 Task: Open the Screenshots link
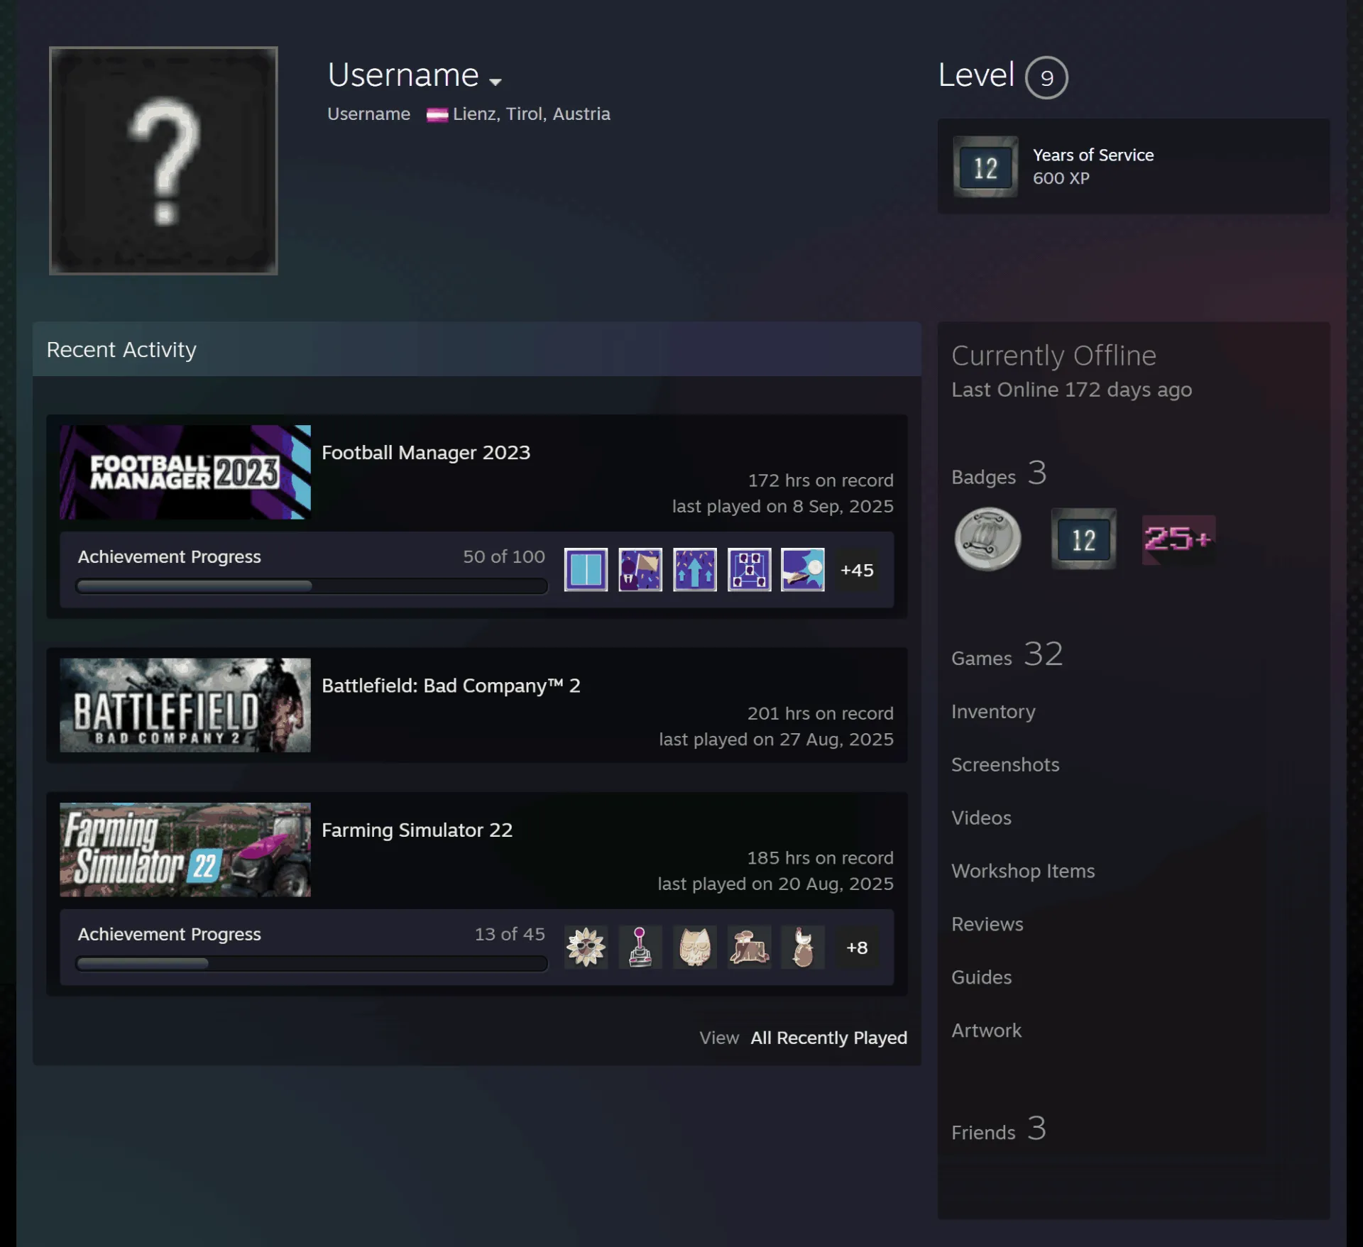1005,764
